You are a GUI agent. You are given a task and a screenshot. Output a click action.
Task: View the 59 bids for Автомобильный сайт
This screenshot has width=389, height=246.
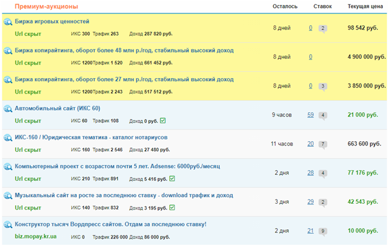(310, 115)
